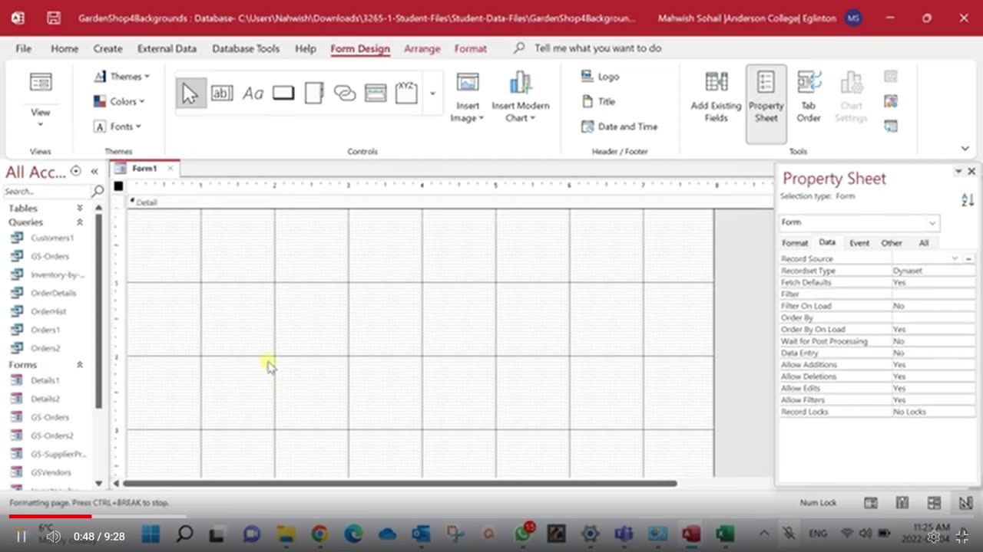Click the Recordset Type value Dynaset

(x=933, y=271)
